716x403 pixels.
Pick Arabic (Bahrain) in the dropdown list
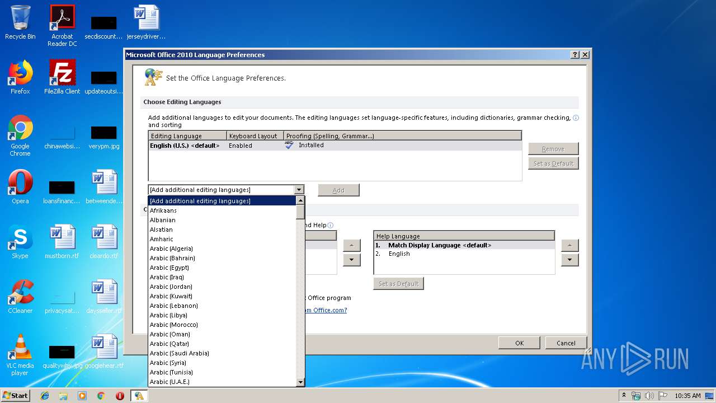point(222,258)
